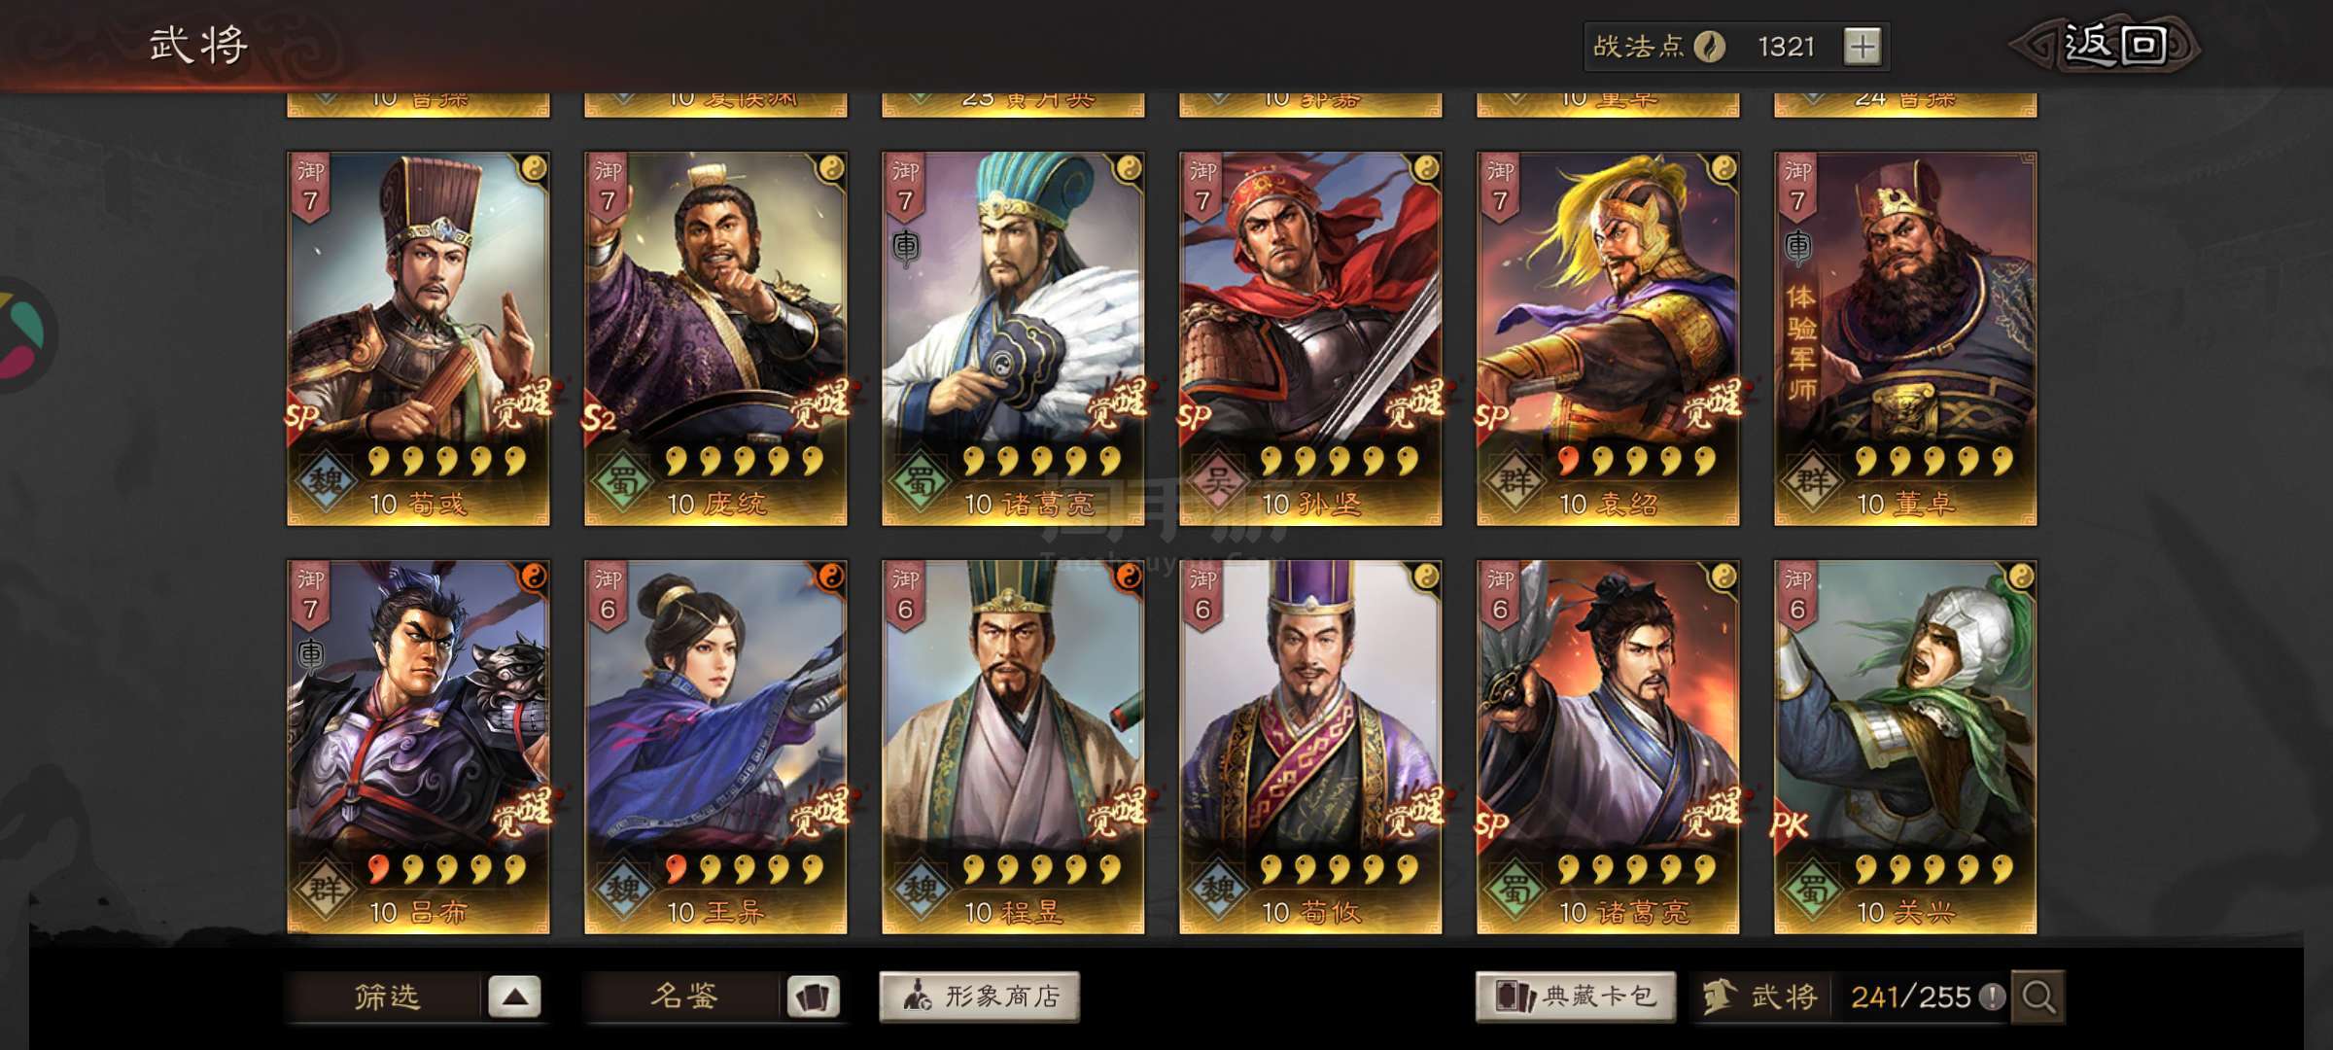
Task: Open the 典藏卡包 card pack
Action: point(1576,997)
